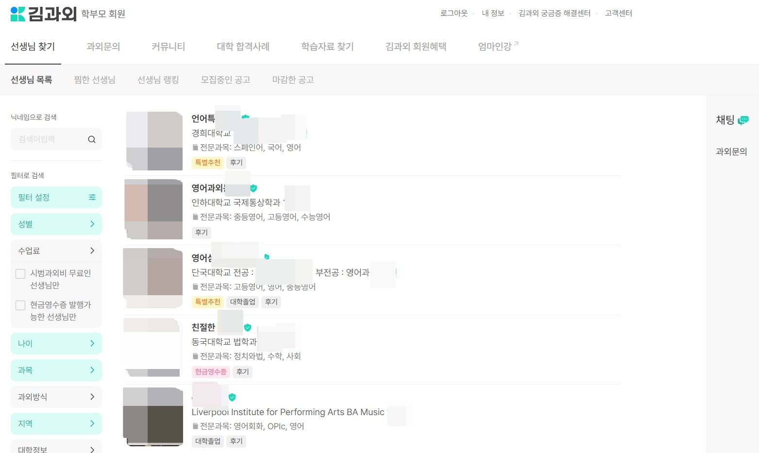Click the nickname search input field
Image resolution: width=759 pixels, height=453 pixels.
[56, 139]
